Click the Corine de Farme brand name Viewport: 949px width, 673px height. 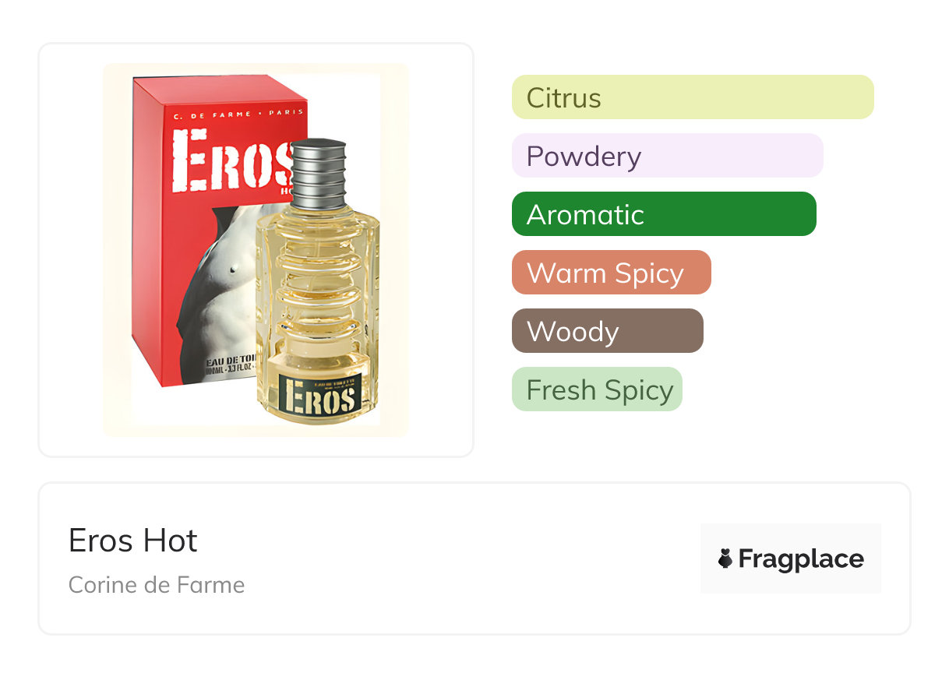pyautogui.click(x=157, y=585)
